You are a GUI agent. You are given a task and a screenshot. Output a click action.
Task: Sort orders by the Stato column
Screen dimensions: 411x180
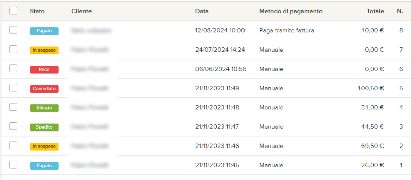pos(37,11)
